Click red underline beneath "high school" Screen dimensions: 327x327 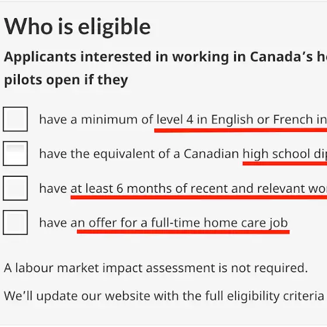pos(285,164)
